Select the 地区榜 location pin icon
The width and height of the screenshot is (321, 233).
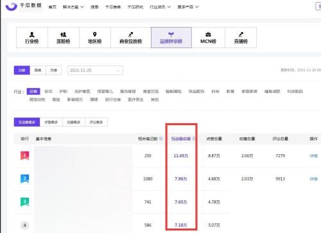(x=95, y=35)
